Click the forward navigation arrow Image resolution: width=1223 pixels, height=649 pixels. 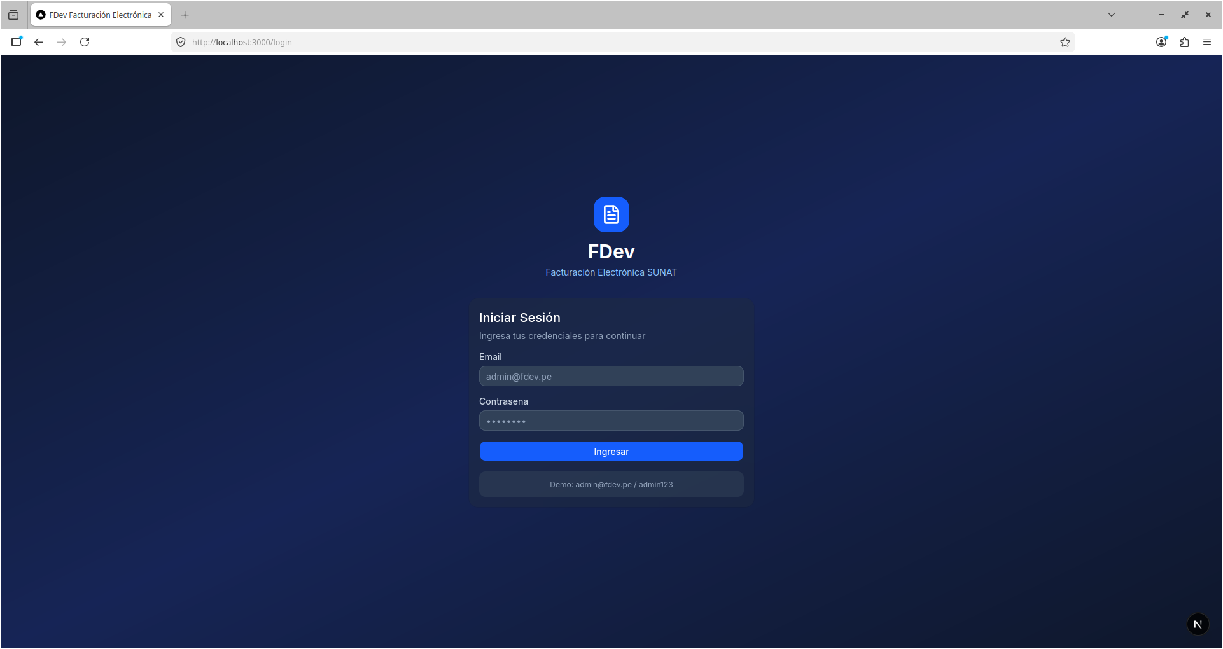pyautogui.click(x=62, y=42)
